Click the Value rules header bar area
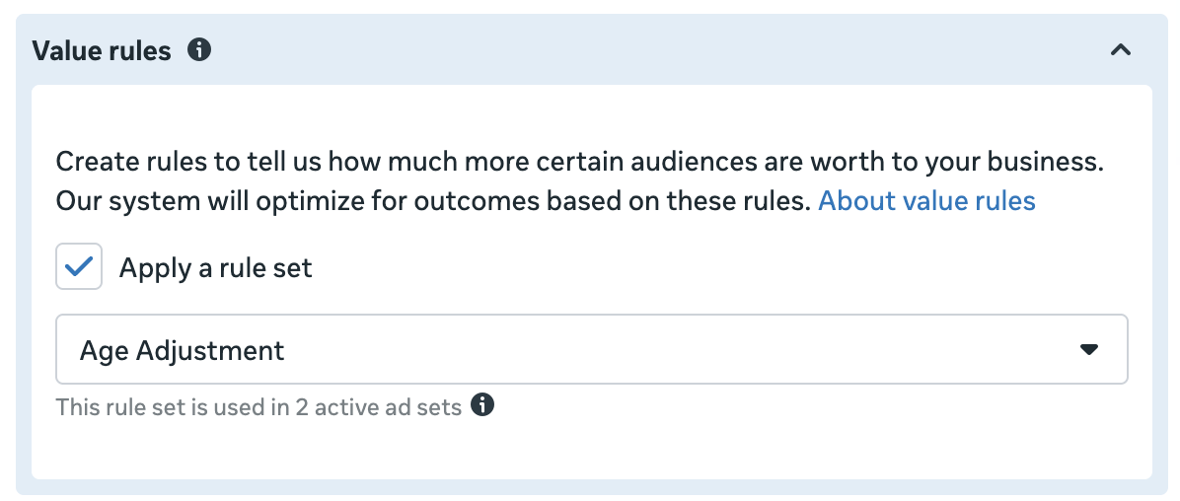 click(x=641, y=49)
